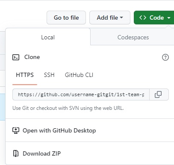174x165 pixels.
Task: Click the GitHub Desktop download icon
Action: (16, 130)
